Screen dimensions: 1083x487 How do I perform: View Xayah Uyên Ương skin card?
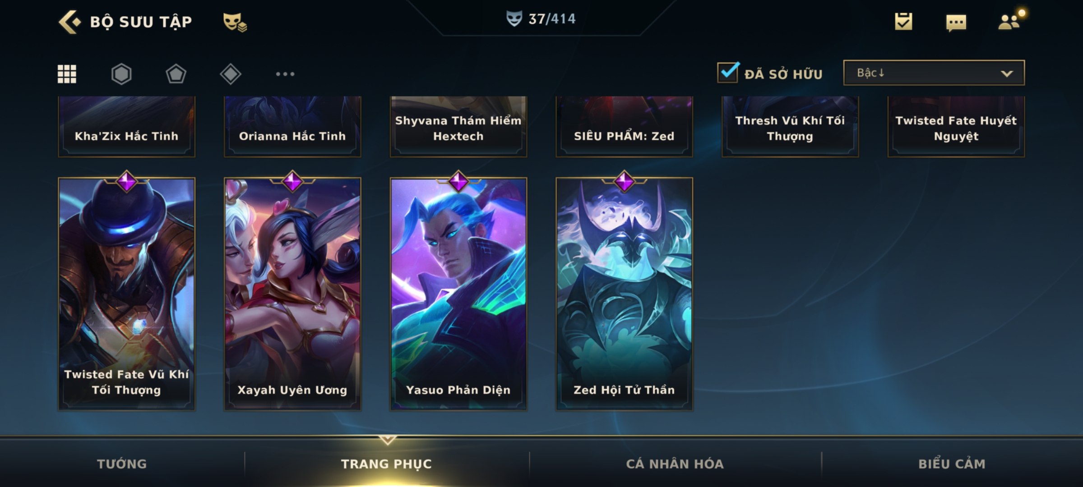click(292, 293)
